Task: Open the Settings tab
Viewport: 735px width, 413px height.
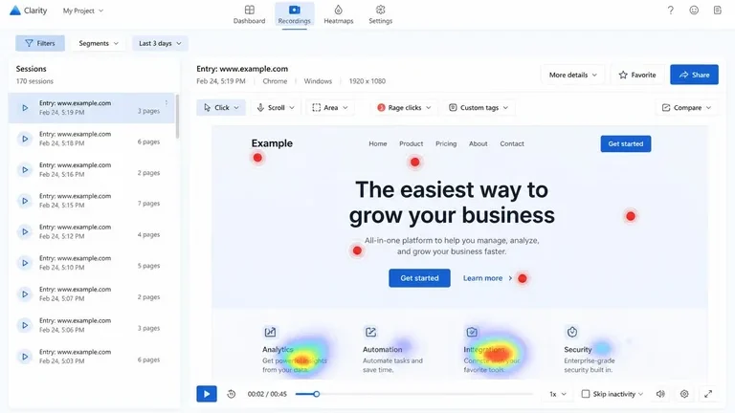Action: coord(380,14)
